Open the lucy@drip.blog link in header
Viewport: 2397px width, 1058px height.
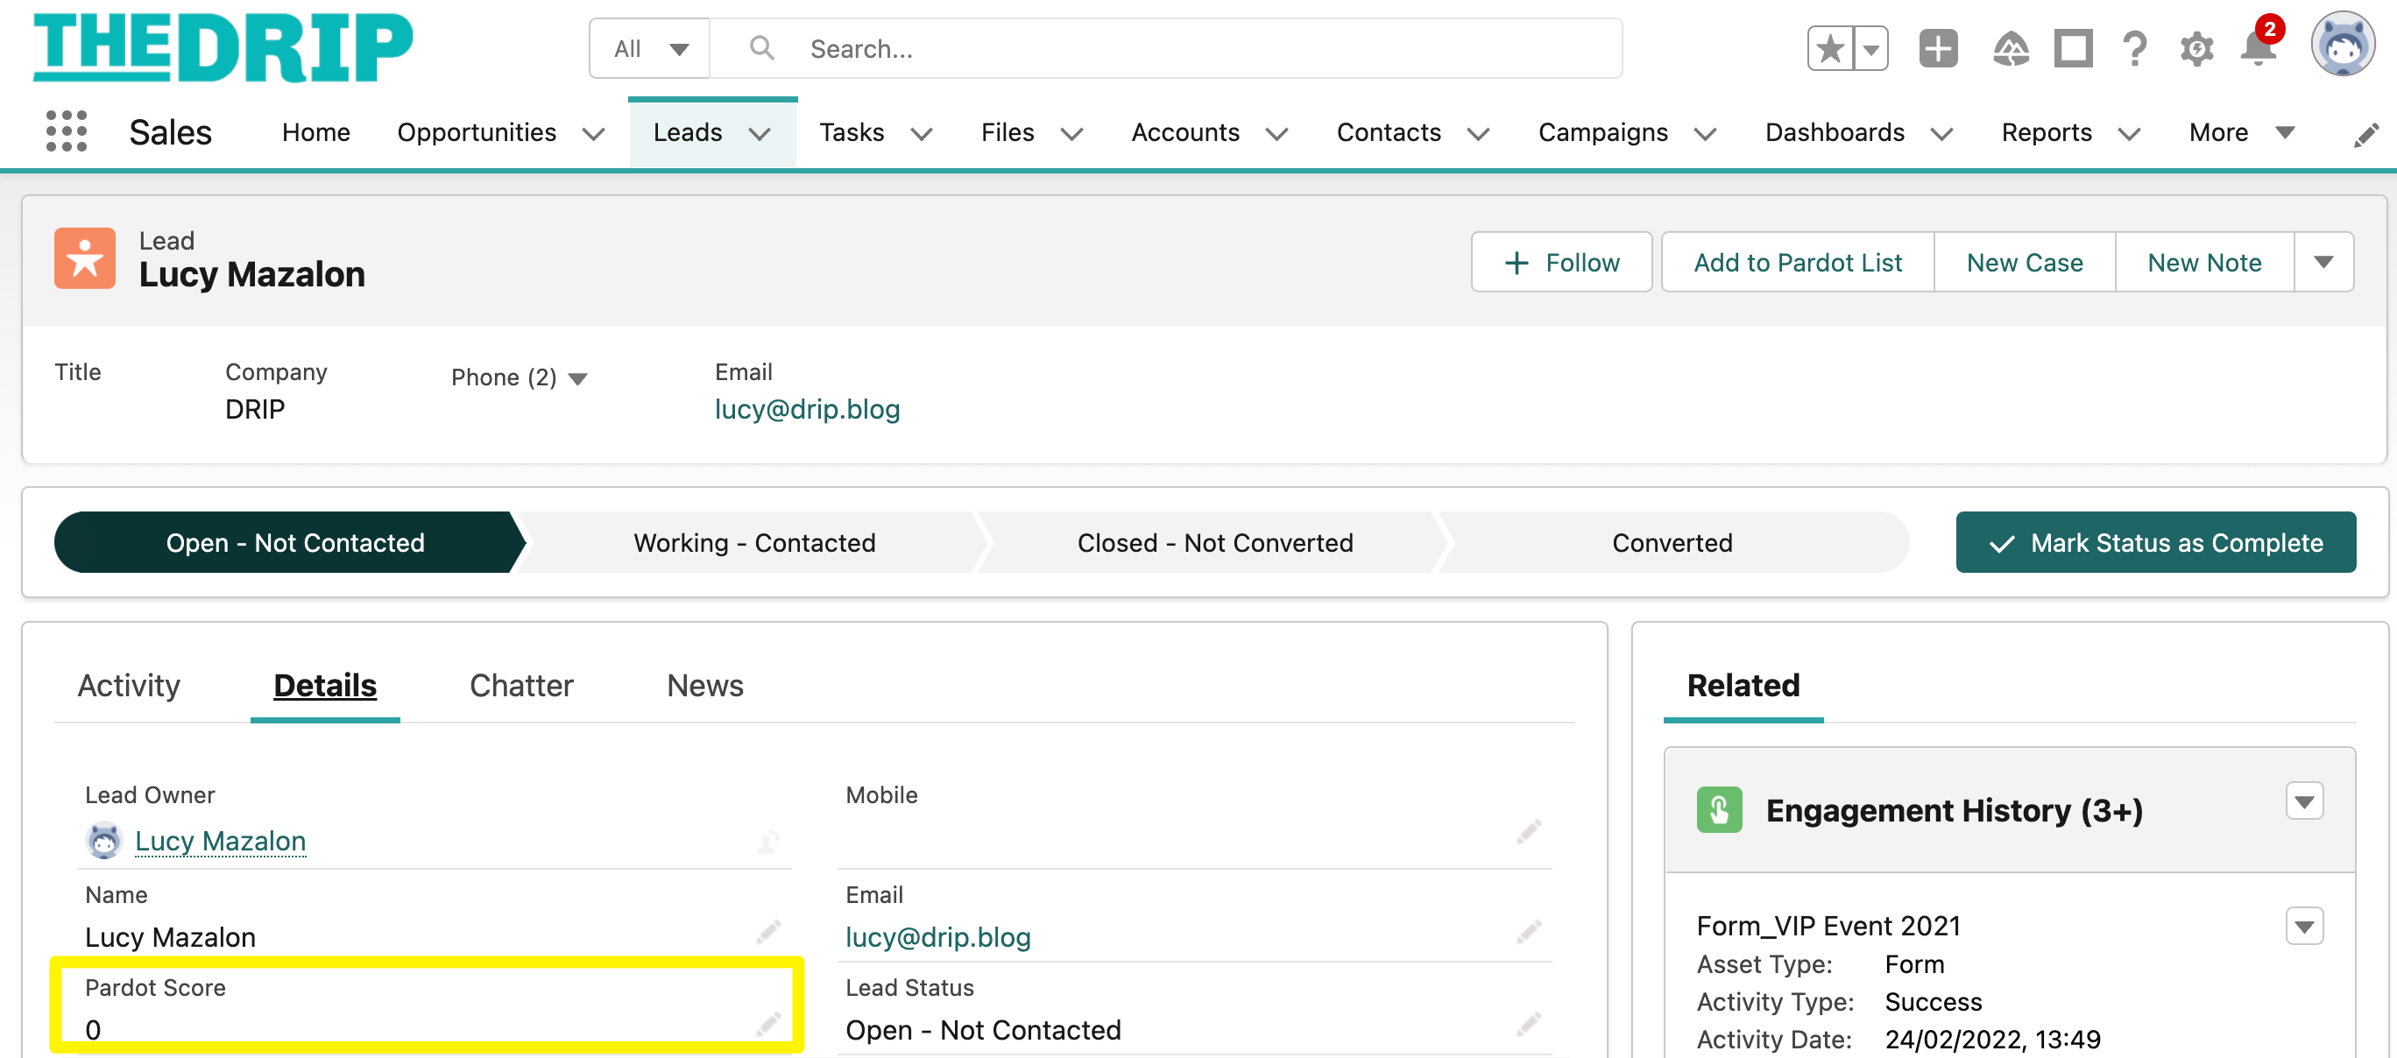coord(807,408)
